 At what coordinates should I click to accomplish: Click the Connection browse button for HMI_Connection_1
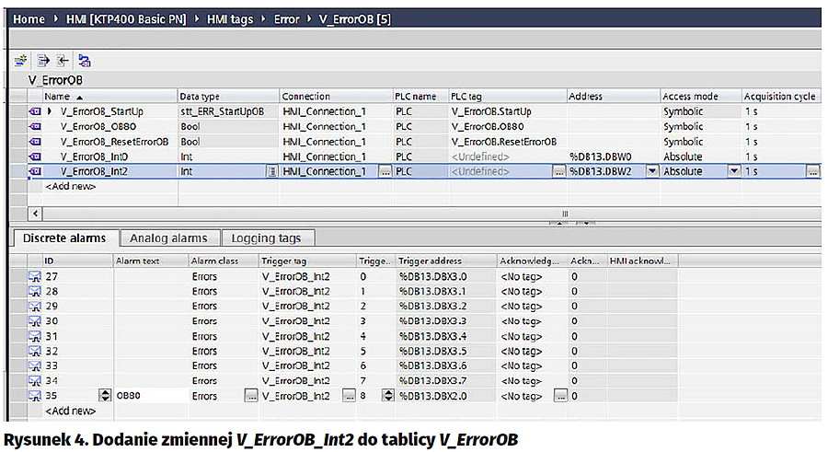[x=385, y=171]
